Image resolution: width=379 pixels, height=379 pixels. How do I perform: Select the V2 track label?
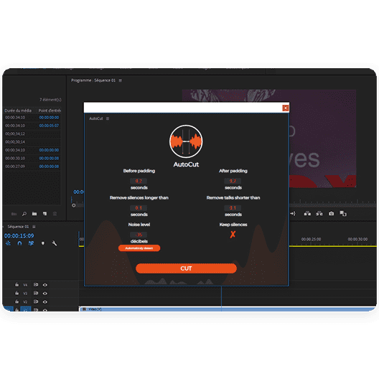click(x=25, y=302)
